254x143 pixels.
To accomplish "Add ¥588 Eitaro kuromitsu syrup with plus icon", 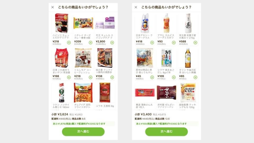I will click(195, 43).
